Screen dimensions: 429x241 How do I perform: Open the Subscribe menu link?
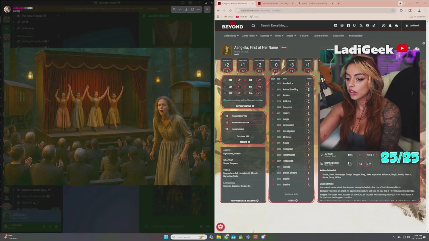338,35
